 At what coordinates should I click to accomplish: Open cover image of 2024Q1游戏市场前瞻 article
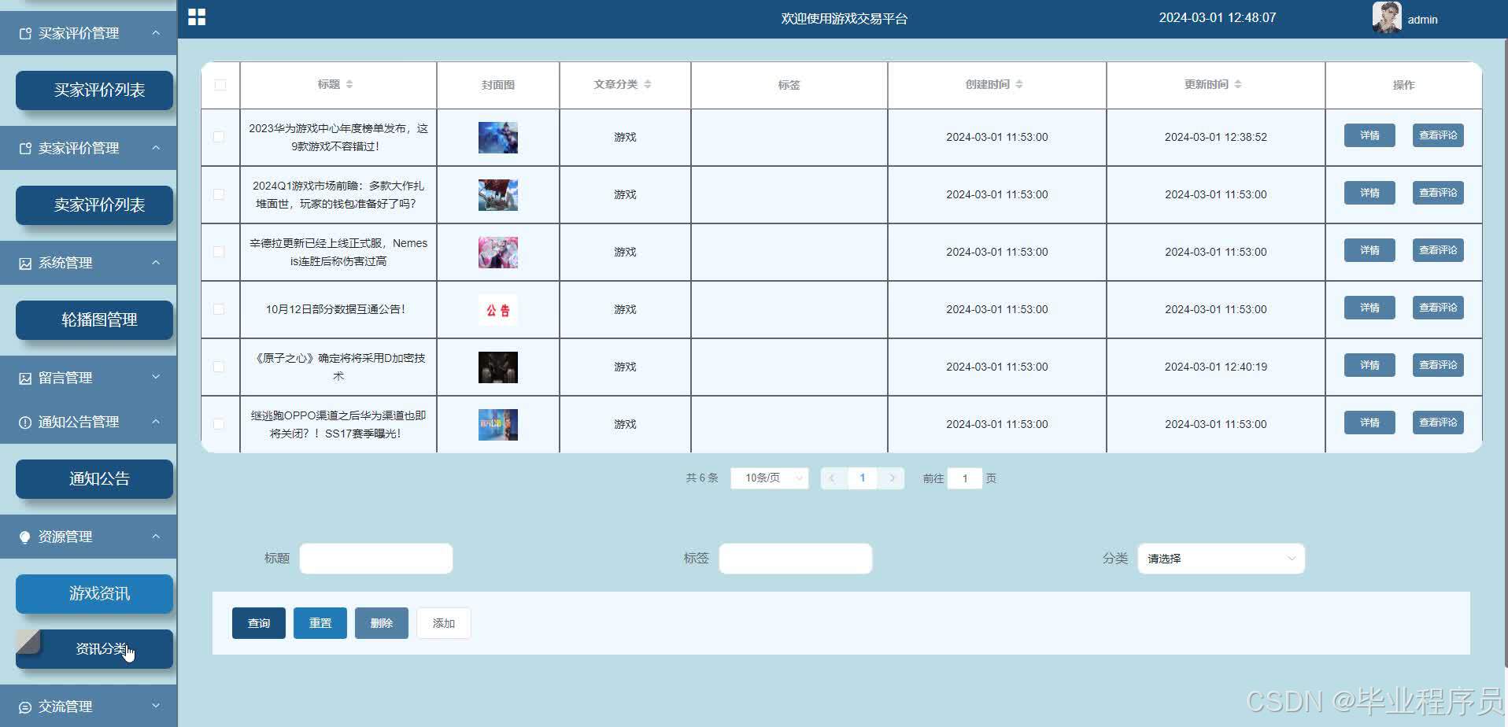coord(498,195)
